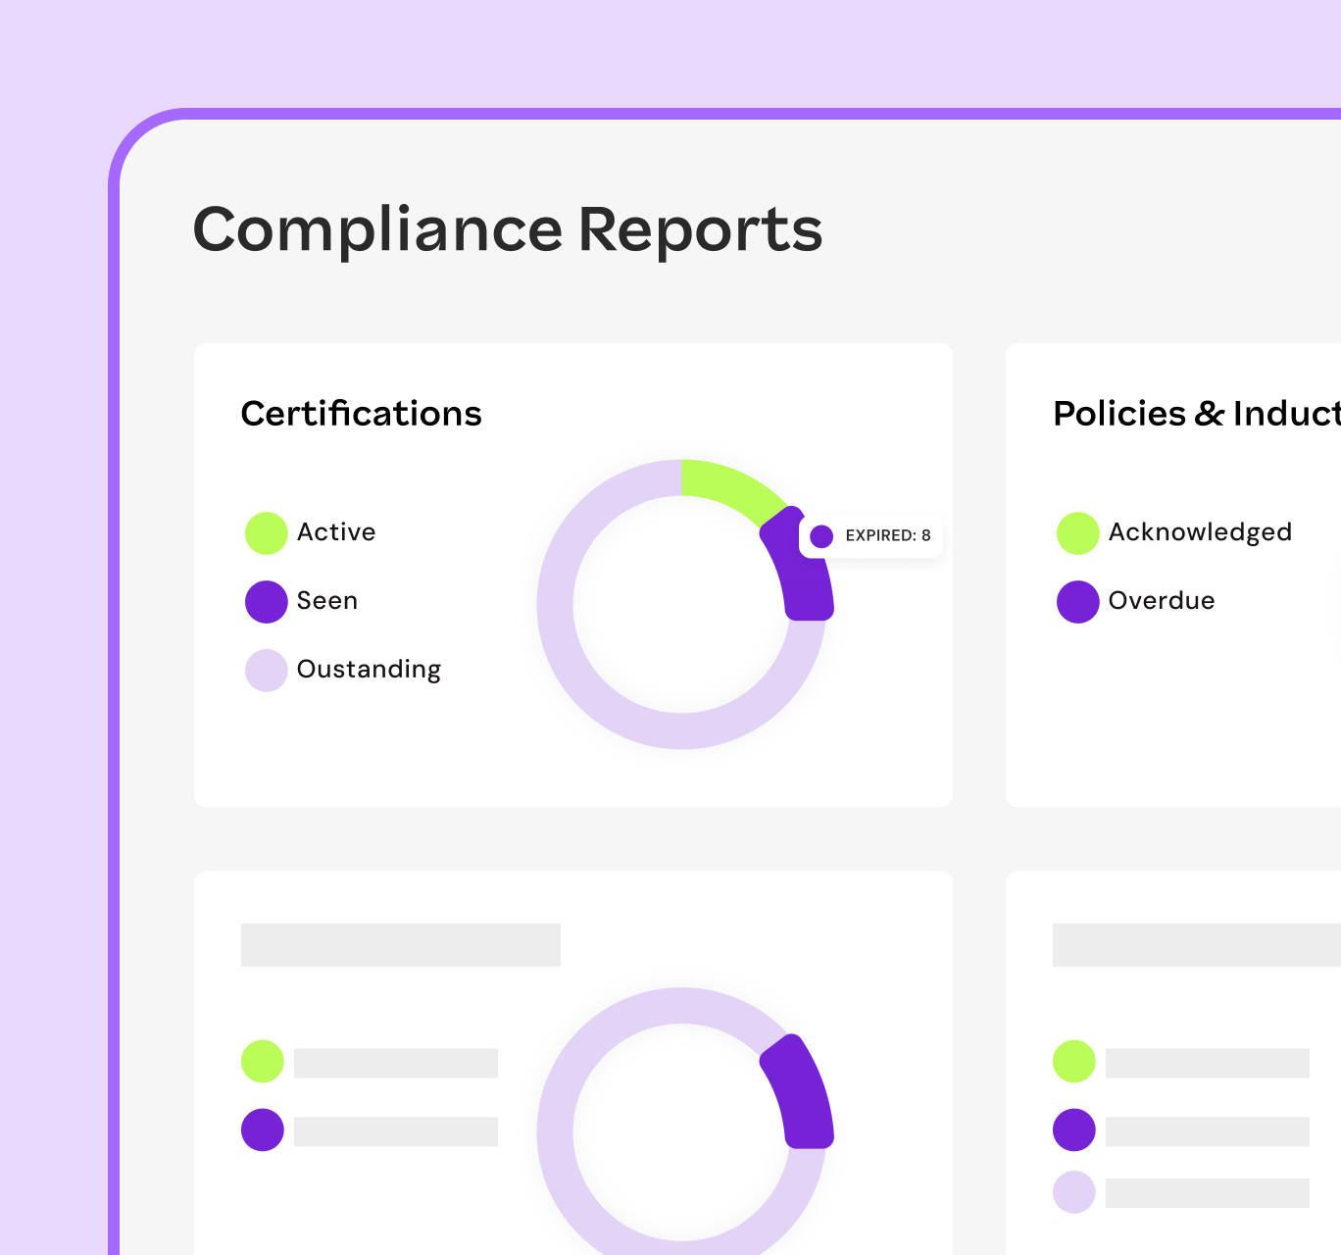
Task: Open the Certifications card heading
Action: click(361, 414)
